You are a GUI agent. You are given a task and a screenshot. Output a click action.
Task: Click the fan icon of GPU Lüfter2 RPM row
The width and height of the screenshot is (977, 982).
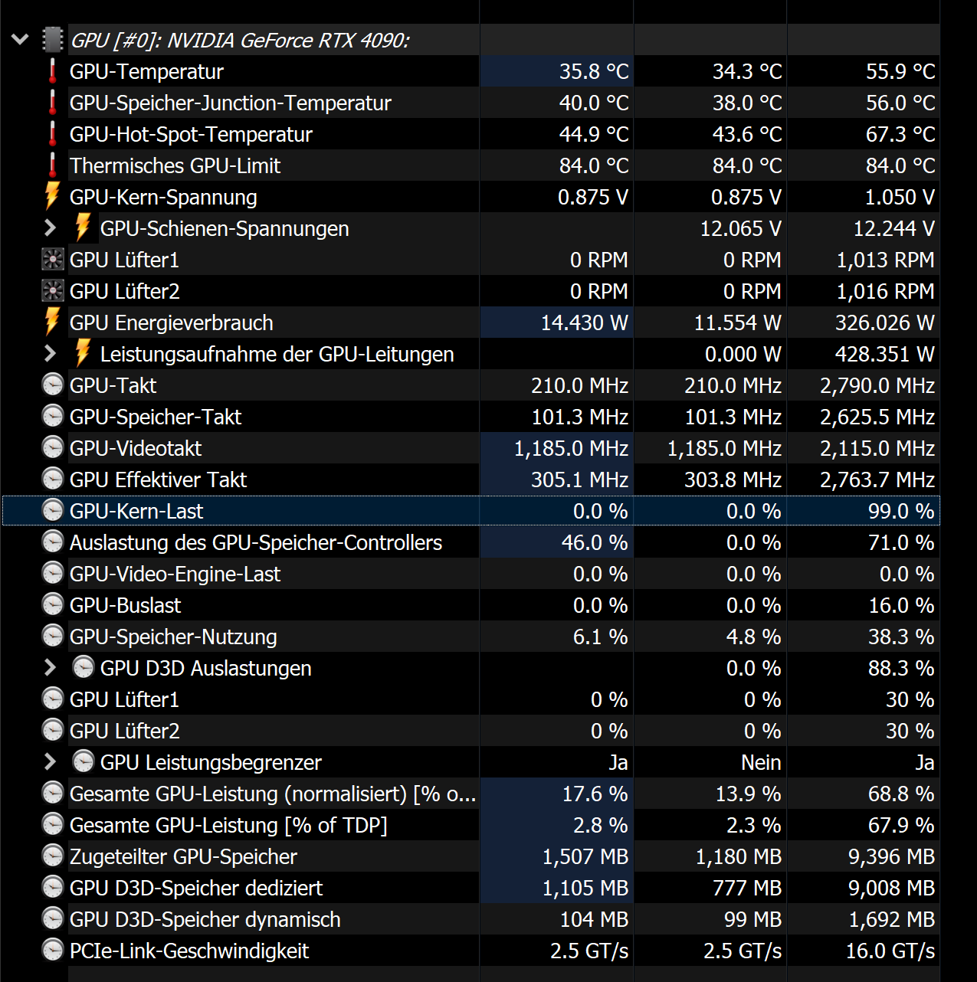point(52,291)
